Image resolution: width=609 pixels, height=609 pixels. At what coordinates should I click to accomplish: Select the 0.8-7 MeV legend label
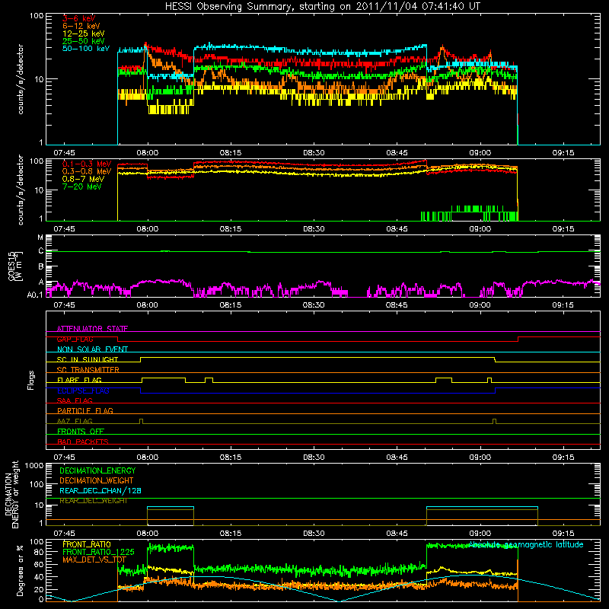point(84,179)
